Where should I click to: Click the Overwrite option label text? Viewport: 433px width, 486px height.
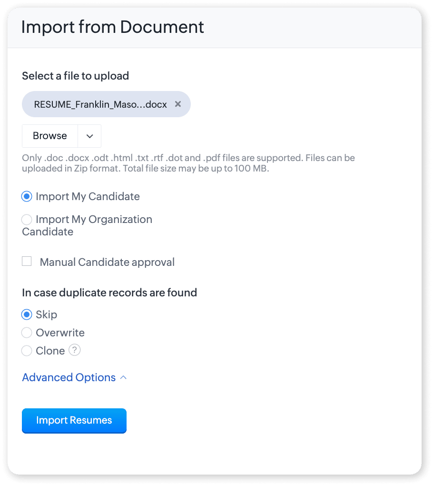pos(60,333)
